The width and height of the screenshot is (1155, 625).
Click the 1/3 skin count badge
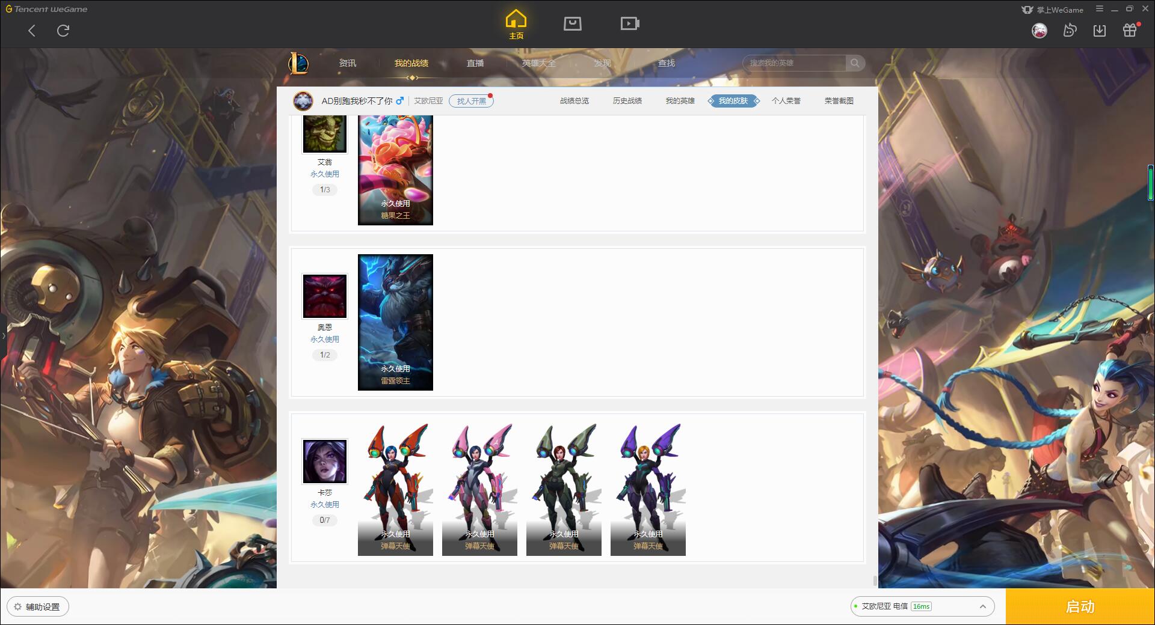[x=325, y=190]
